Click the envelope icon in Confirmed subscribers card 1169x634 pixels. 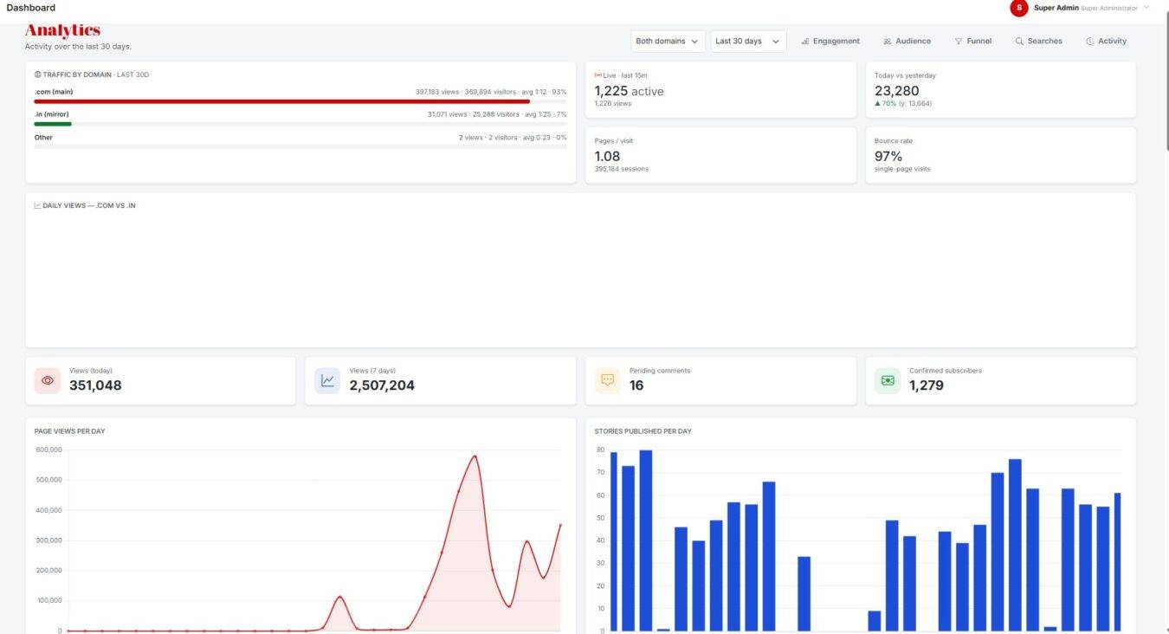pyautogui.click(x=888, y=380)
